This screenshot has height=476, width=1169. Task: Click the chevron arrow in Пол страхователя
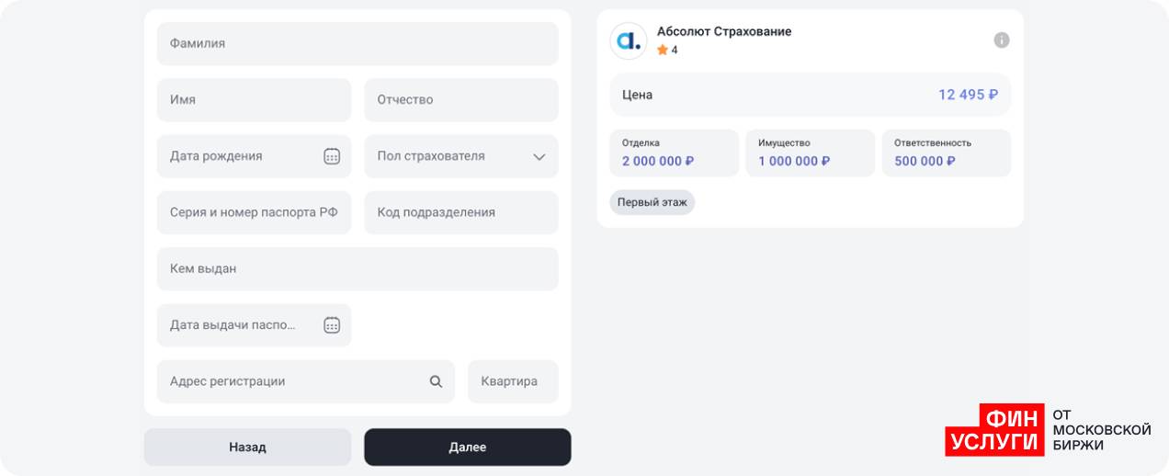tap(539, 157)
